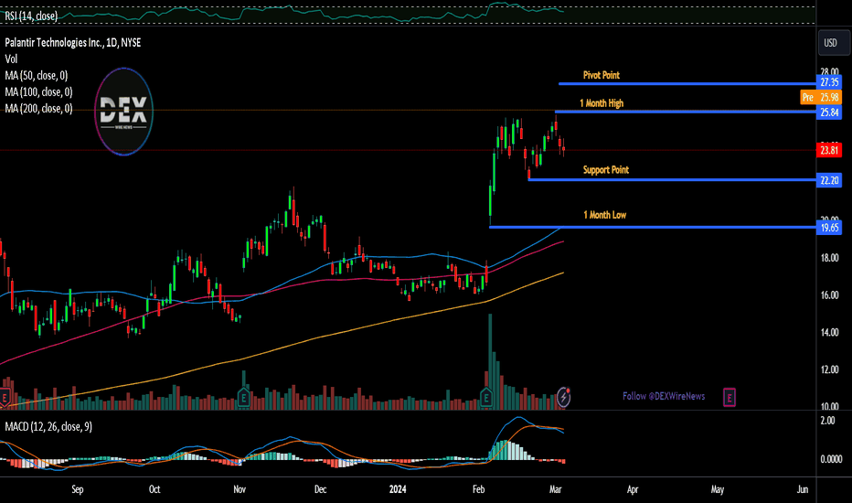The image size is (852, 503).
Task: Click May on the time axis
Action: click(718, 489)
